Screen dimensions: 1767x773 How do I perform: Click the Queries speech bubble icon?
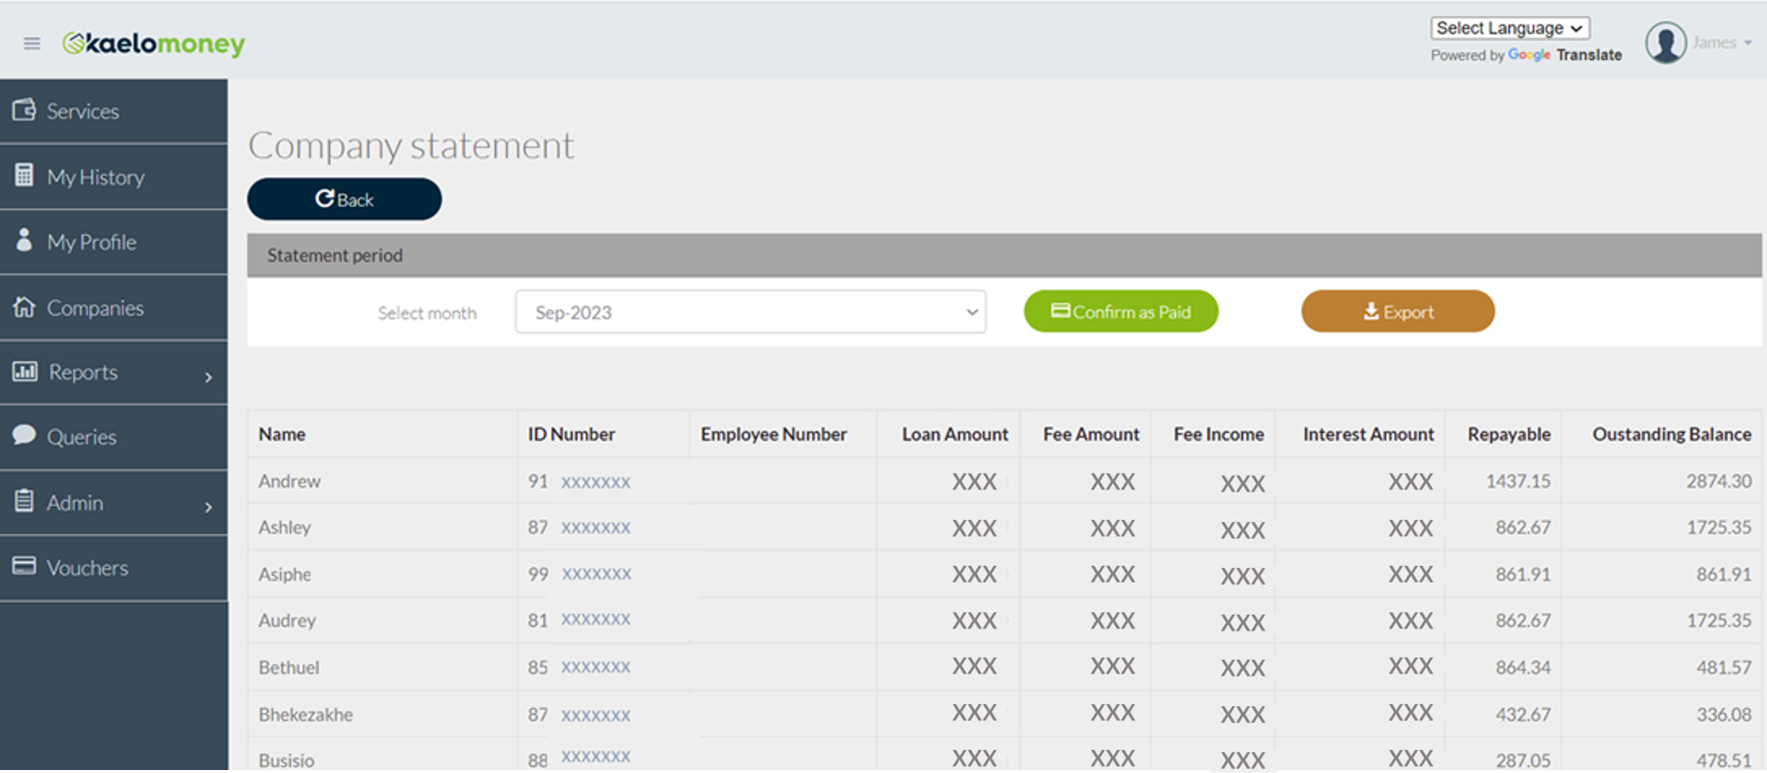24,435
